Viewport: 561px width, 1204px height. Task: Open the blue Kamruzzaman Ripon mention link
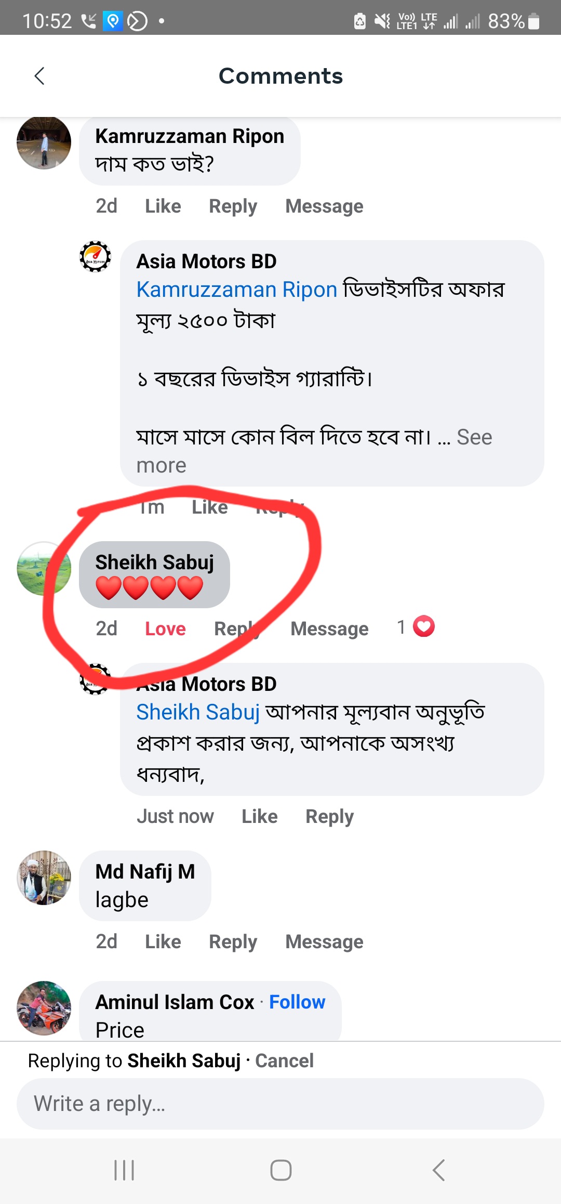(237, 290)
